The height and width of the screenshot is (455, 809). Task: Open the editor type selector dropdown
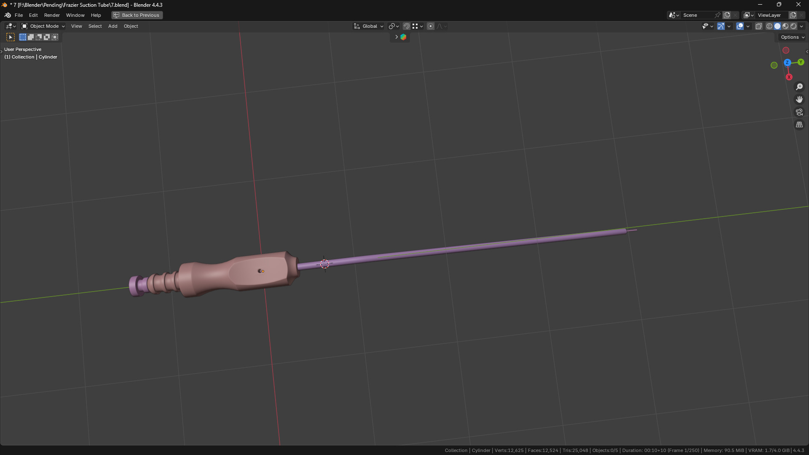(x=11, y=26)
